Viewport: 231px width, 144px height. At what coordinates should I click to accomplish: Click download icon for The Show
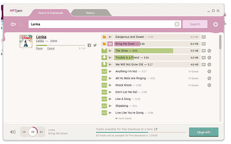[x=104, y=51]
